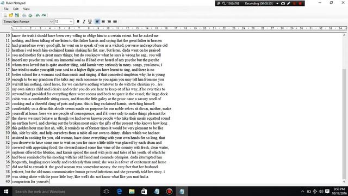Image resolution: width=348 pixels, height=196 pixels.
Task: Click line number 25 in the margin
Action: coord(8,108)
